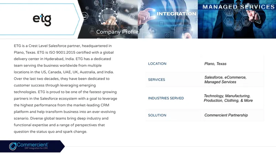Viewport: 276px width, 155px height.
Task: Click the 'Technology, Manufacturing, Production' value
Action: pyautogui.click(x=228, y=98)
